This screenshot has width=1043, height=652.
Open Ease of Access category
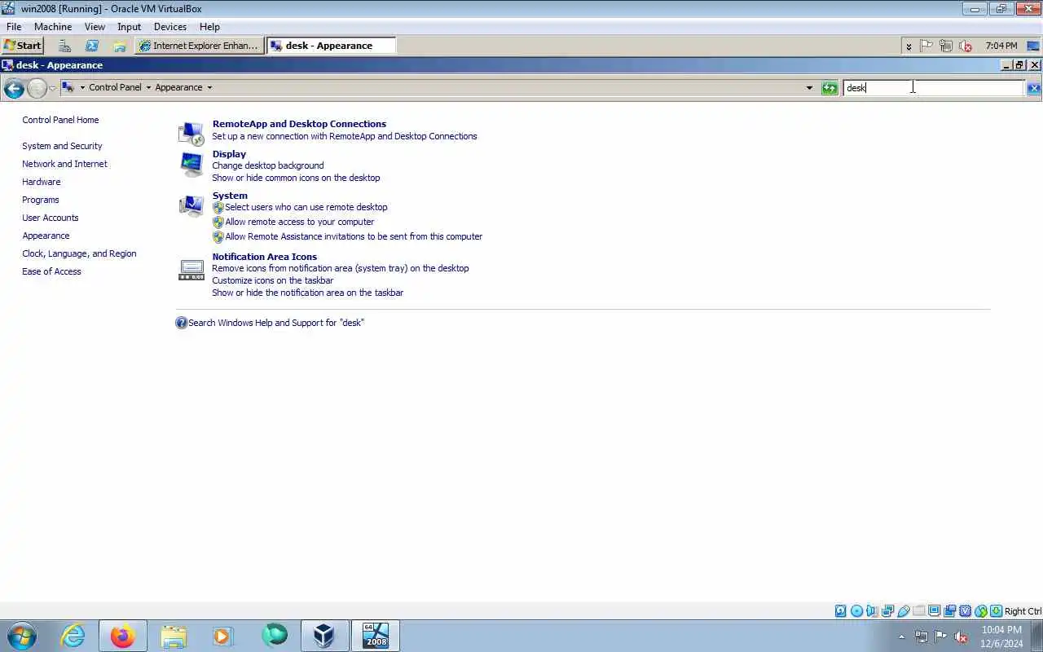[51, 271]
